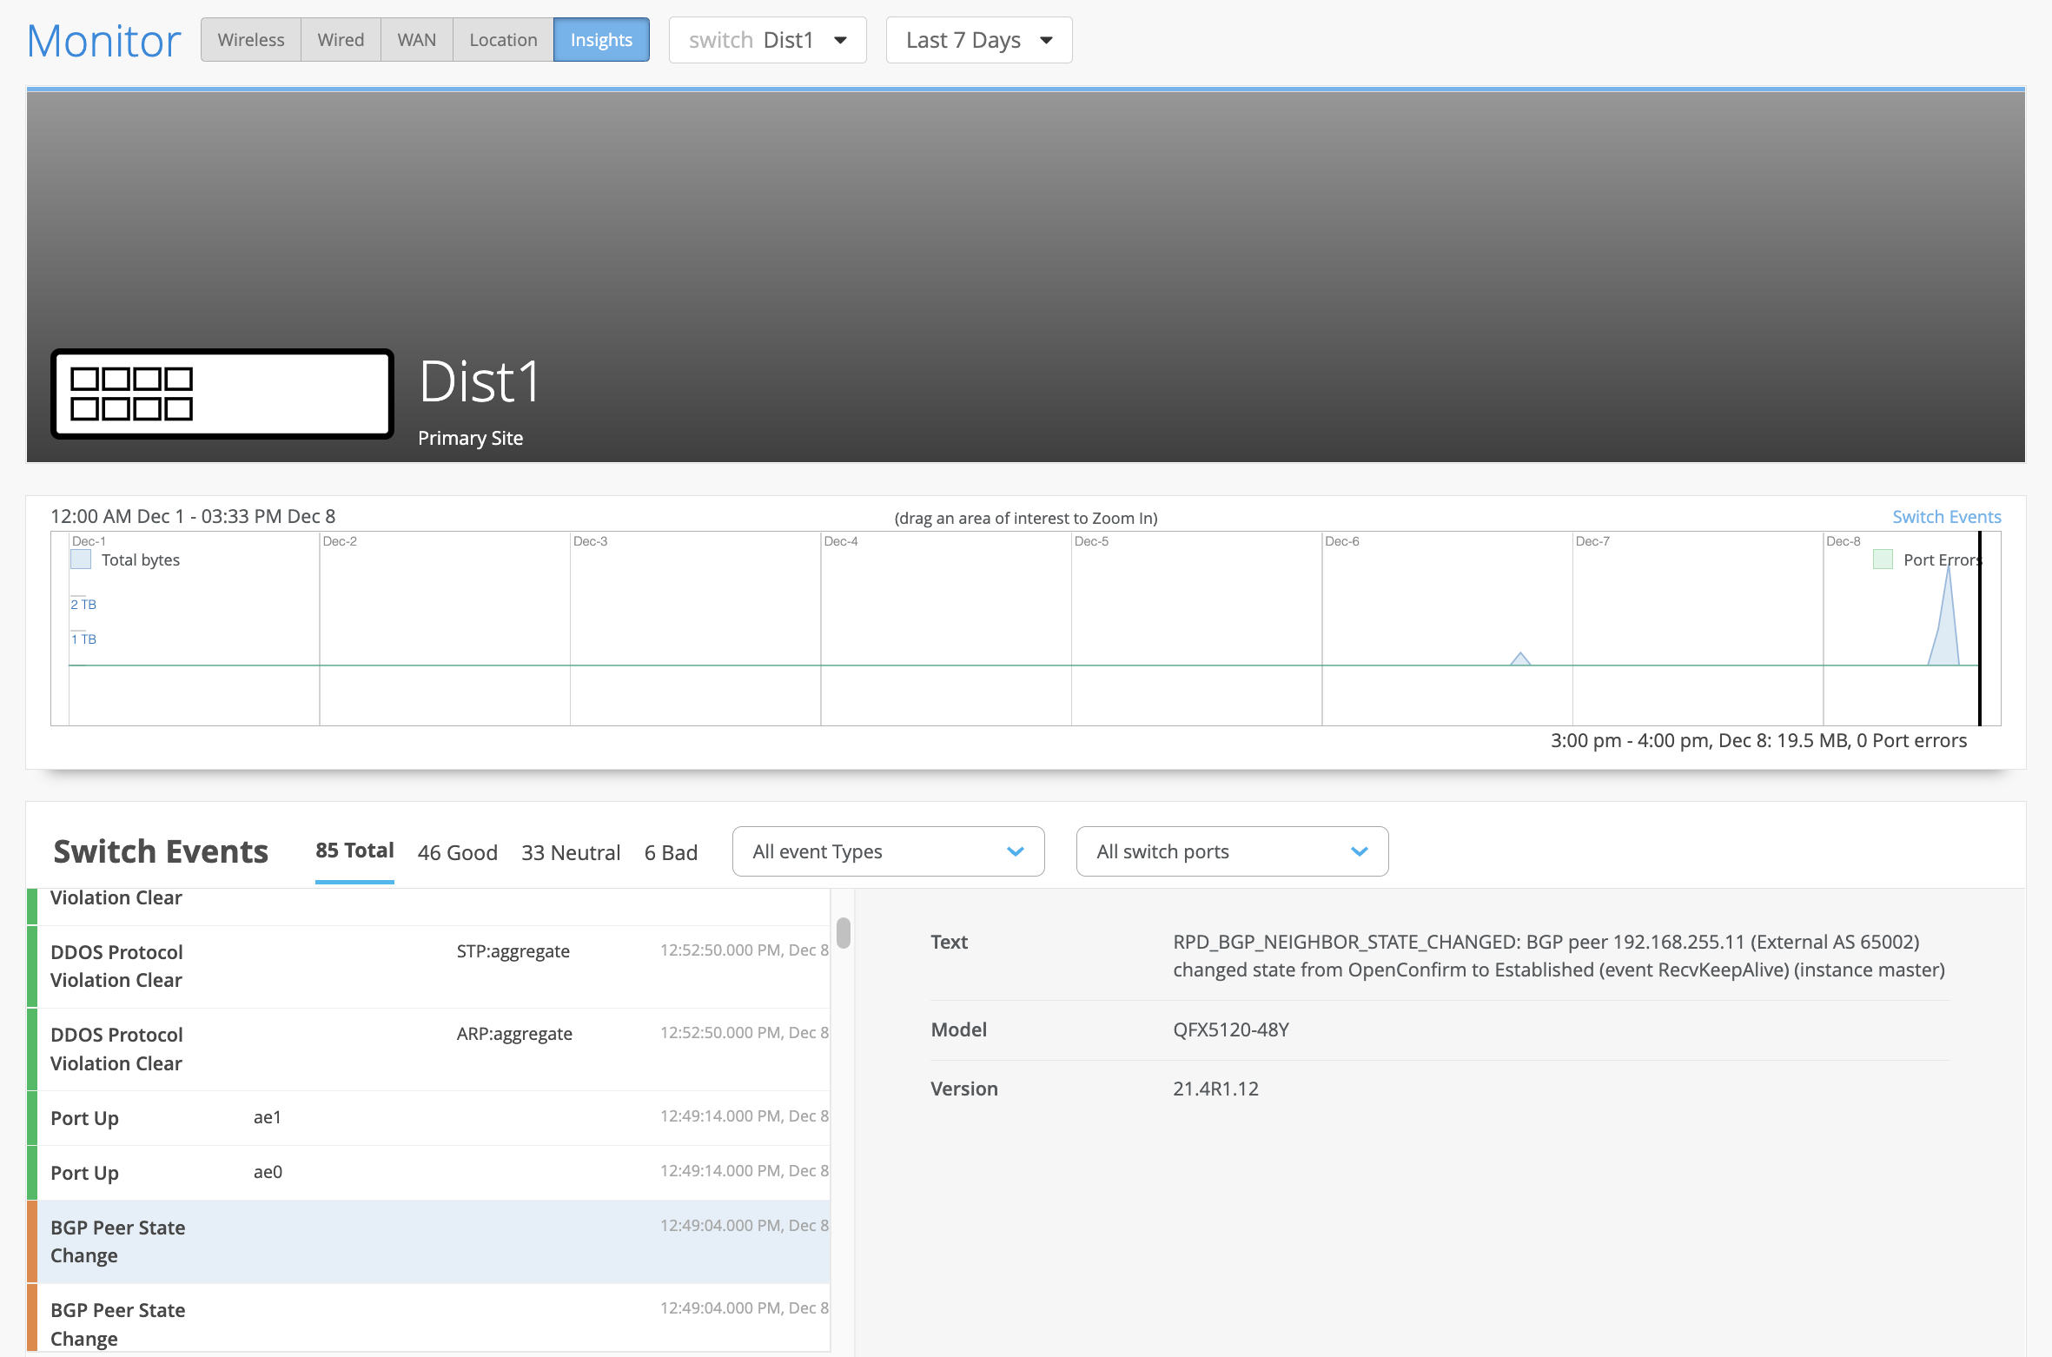
Task: Filter events by 6 Bad
Action: click(671, 852)
